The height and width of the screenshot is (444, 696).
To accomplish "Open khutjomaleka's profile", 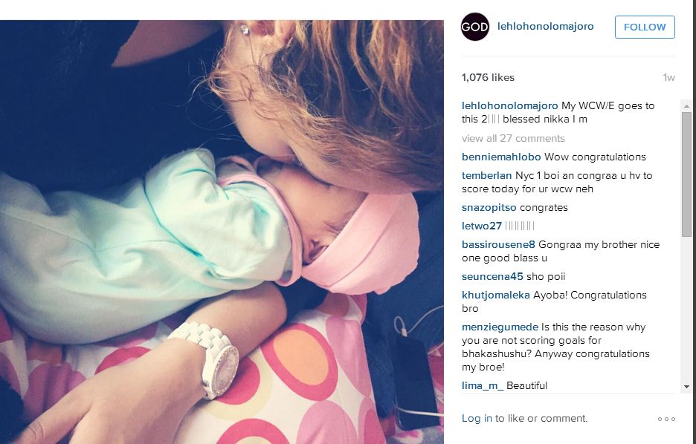I will [x=495, y=295].
